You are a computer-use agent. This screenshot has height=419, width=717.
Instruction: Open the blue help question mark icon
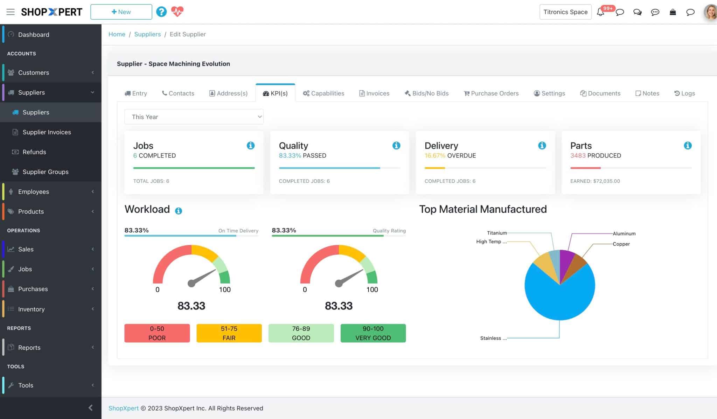coord(161,12)
